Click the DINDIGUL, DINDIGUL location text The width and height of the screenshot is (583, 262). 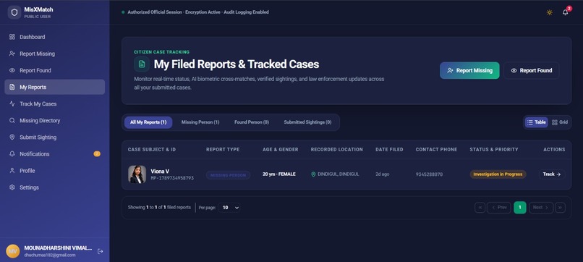(339, 174)
